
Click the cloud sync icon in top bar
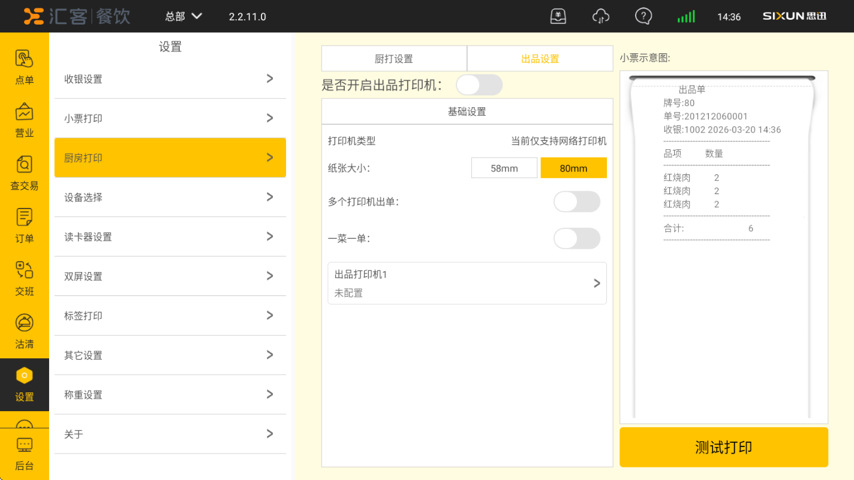click(600, 16)
